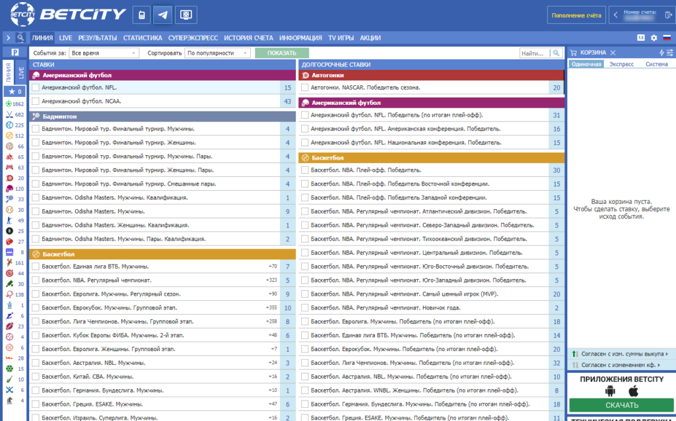
Task: Click into the Найти search field
Action: pos(535,53)
